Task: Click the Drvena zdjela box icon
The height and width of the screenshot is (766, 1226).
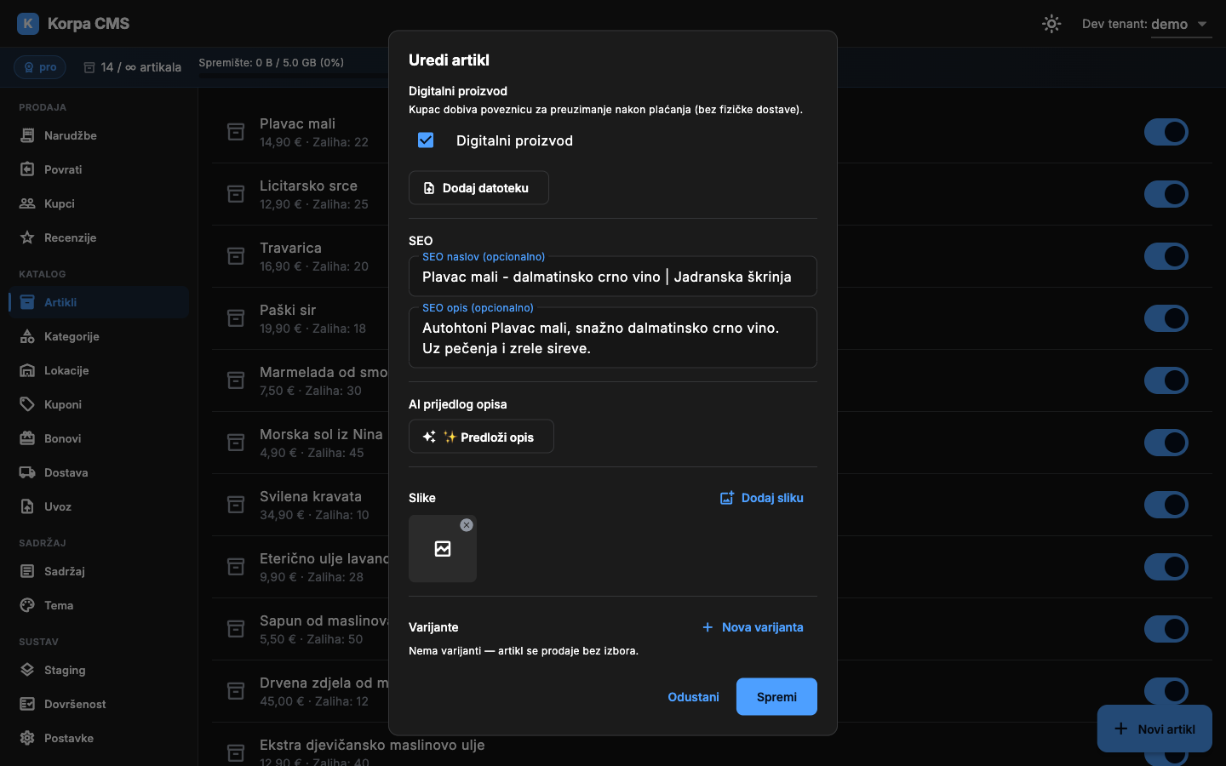Action: pyautogui.click(x=236, y=691)
